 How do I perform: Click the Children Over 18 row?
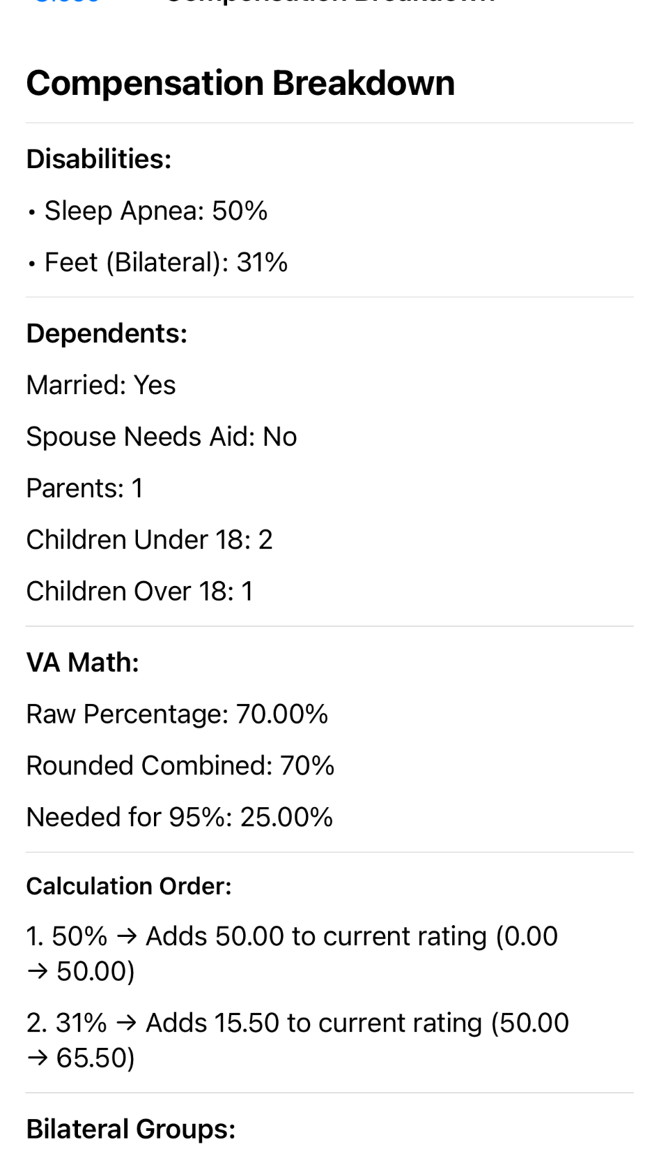[x=139, y=592]
